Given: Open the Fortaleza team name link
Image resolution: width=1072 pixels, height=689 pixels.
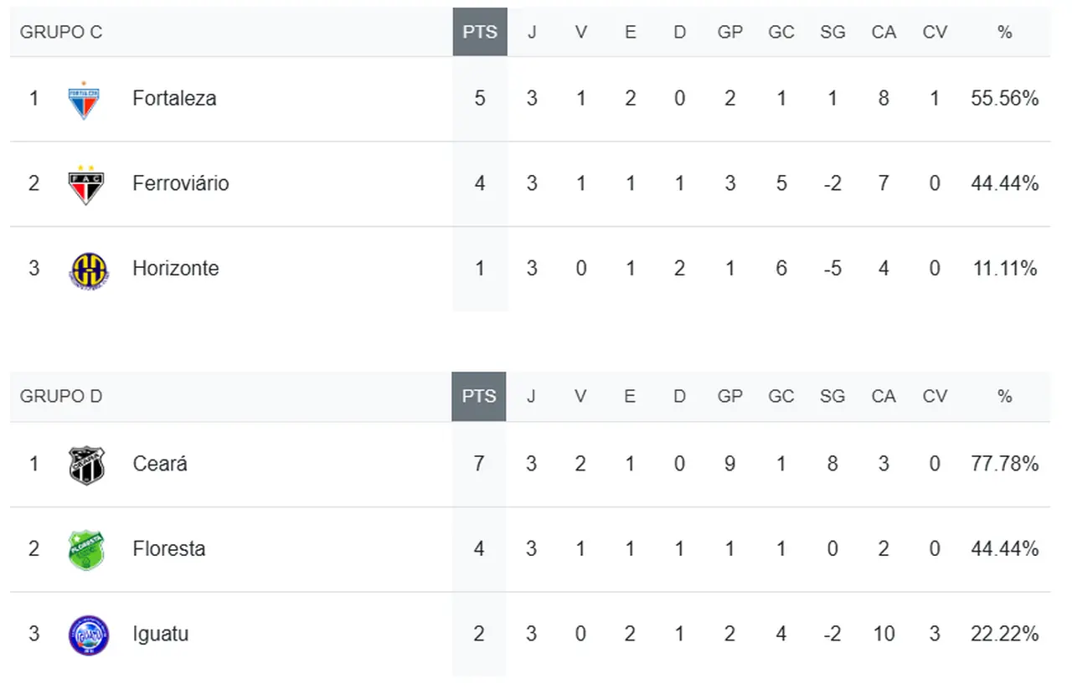Looking at the screenshot, I should [174, 98].
